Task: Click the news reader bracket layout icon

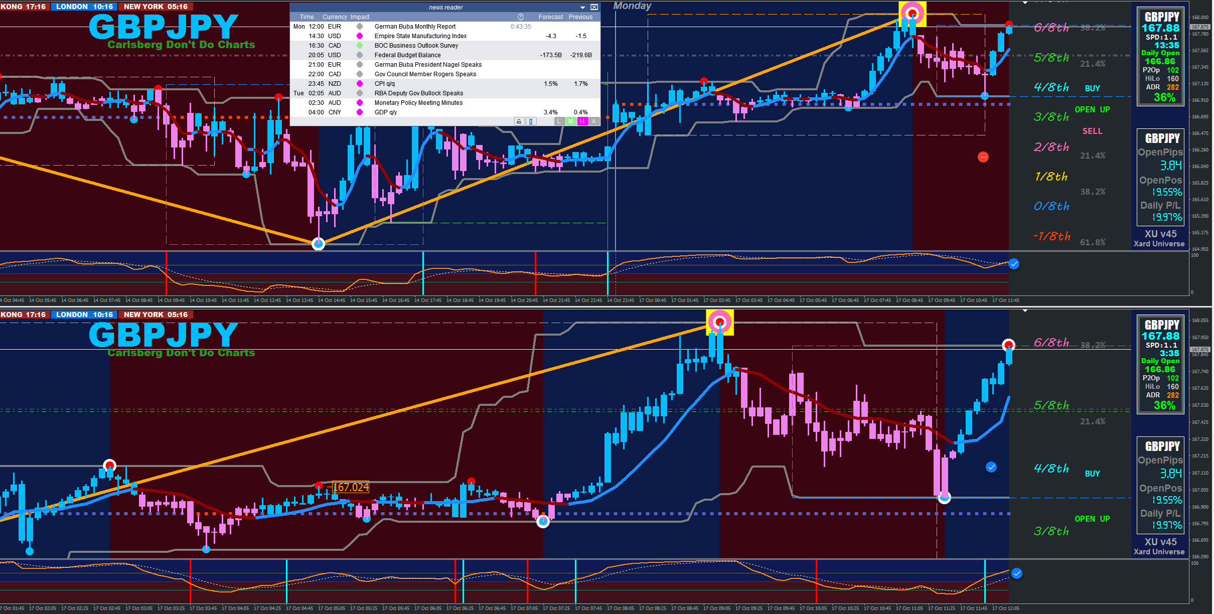Action: click(x=531, y=121)
